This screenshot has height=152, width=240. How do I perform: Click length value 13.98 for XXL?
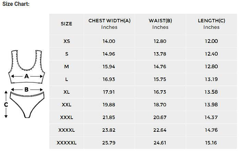pyautogui.click(x=211, y=105)
